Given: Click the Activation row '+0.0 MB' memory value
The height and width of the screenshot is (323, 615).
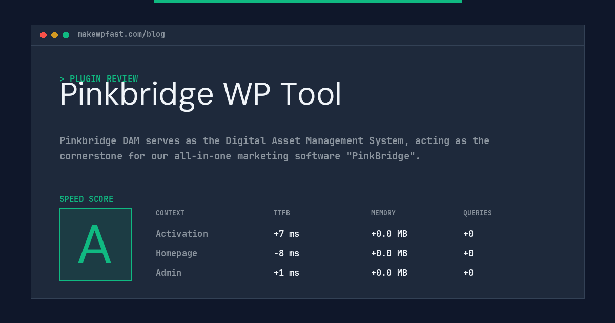Looking at the screenshot, I should (x=389, y=234).
